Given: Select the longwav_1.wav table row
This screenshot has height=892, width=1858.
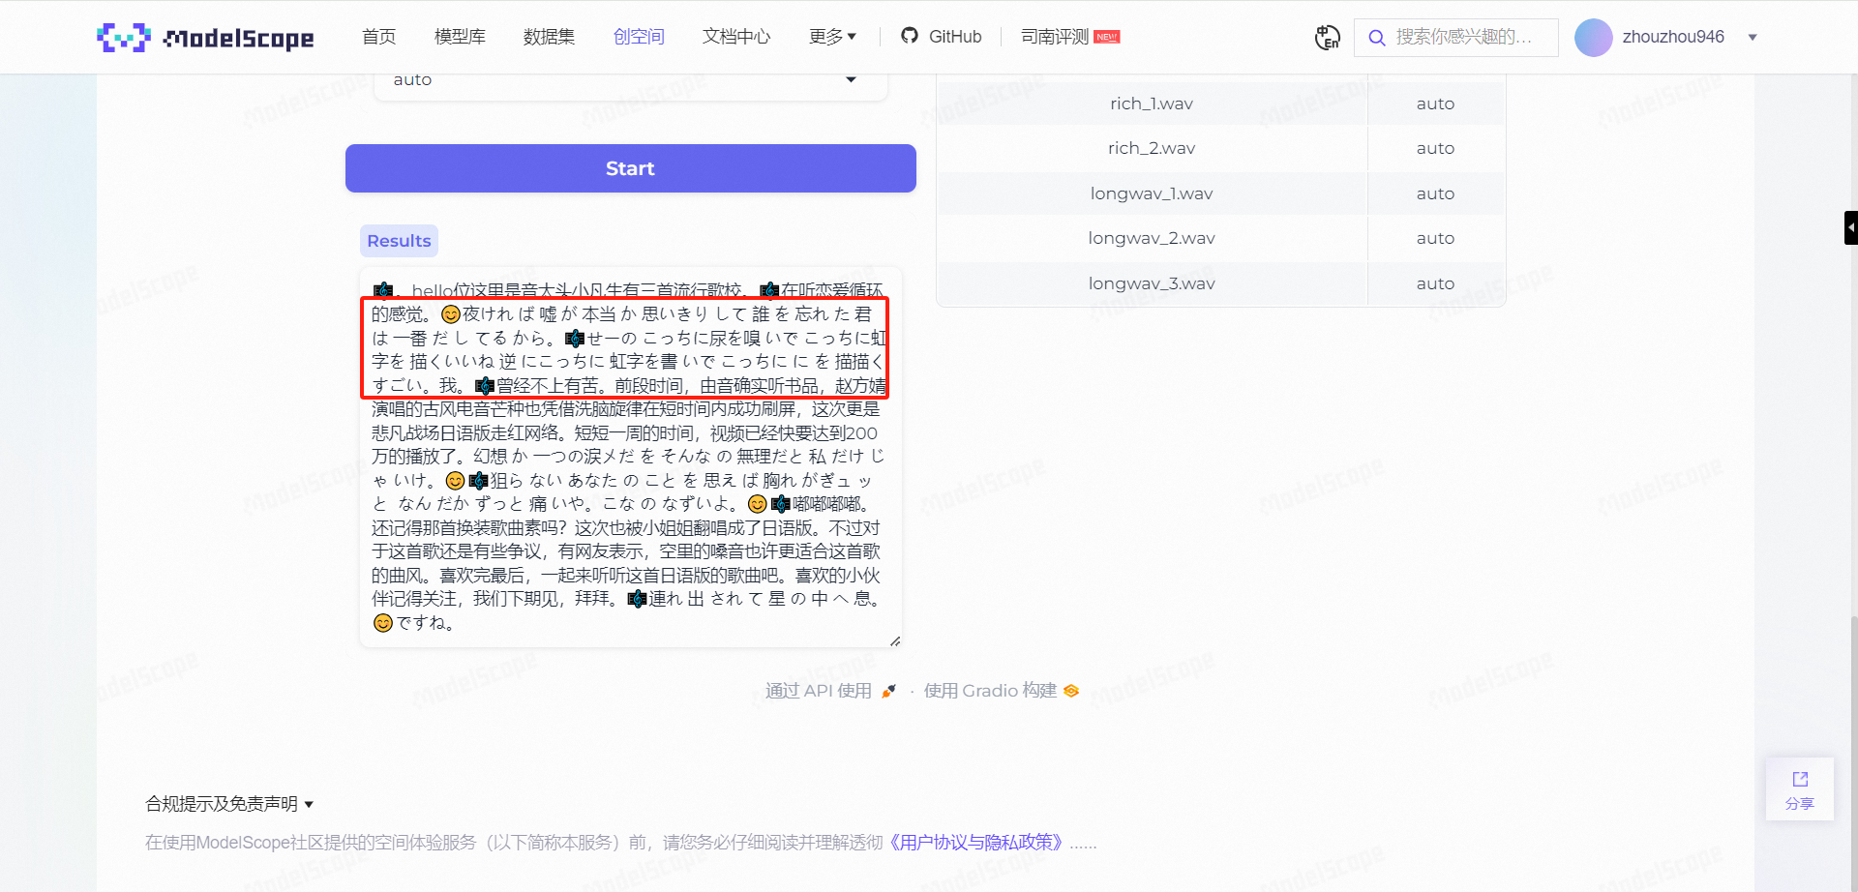Looking at the screenshot, I should 1151,193.
